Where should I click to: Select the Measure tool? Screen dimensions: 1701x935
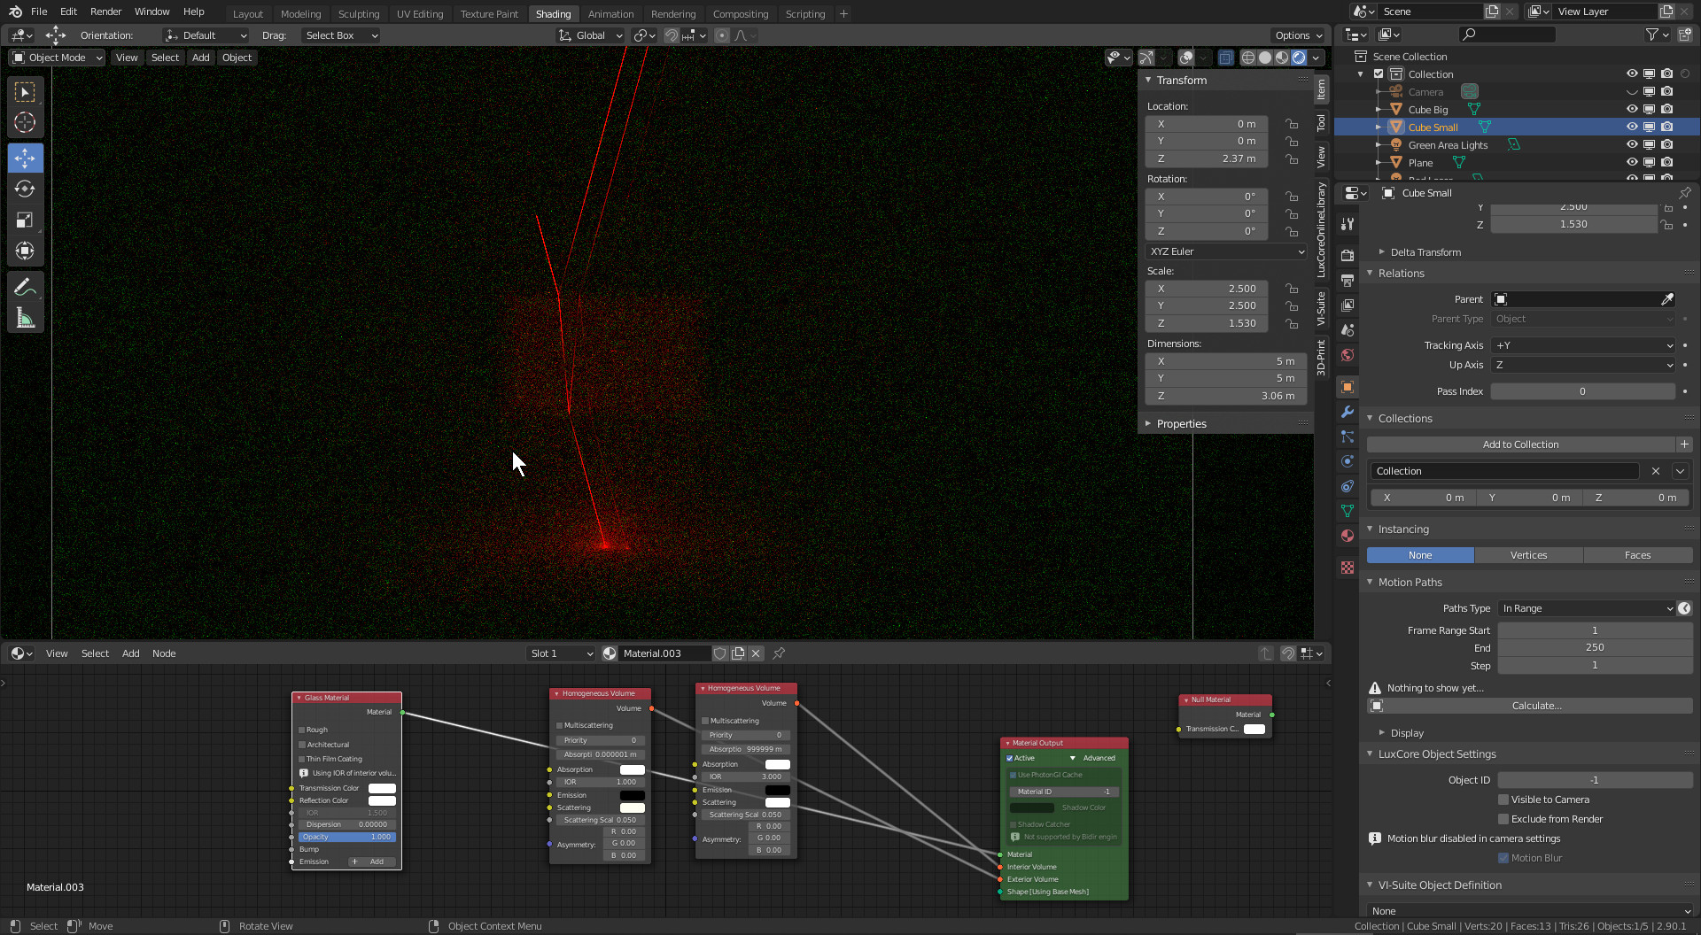pos(25,319)
